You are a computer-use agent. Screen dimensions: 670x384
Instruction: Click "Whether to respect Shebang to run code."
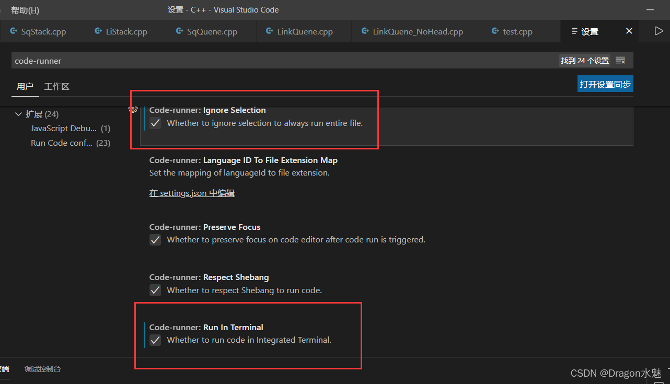[245, 290]
